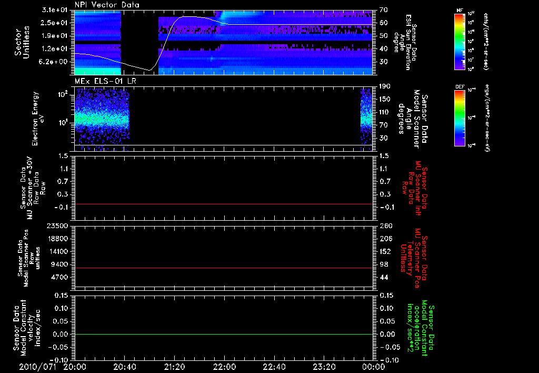The width and height of the screenshot is (539, 373).
Task: Click the left electron energy spectrogram burst
Action: click(102, 119)
